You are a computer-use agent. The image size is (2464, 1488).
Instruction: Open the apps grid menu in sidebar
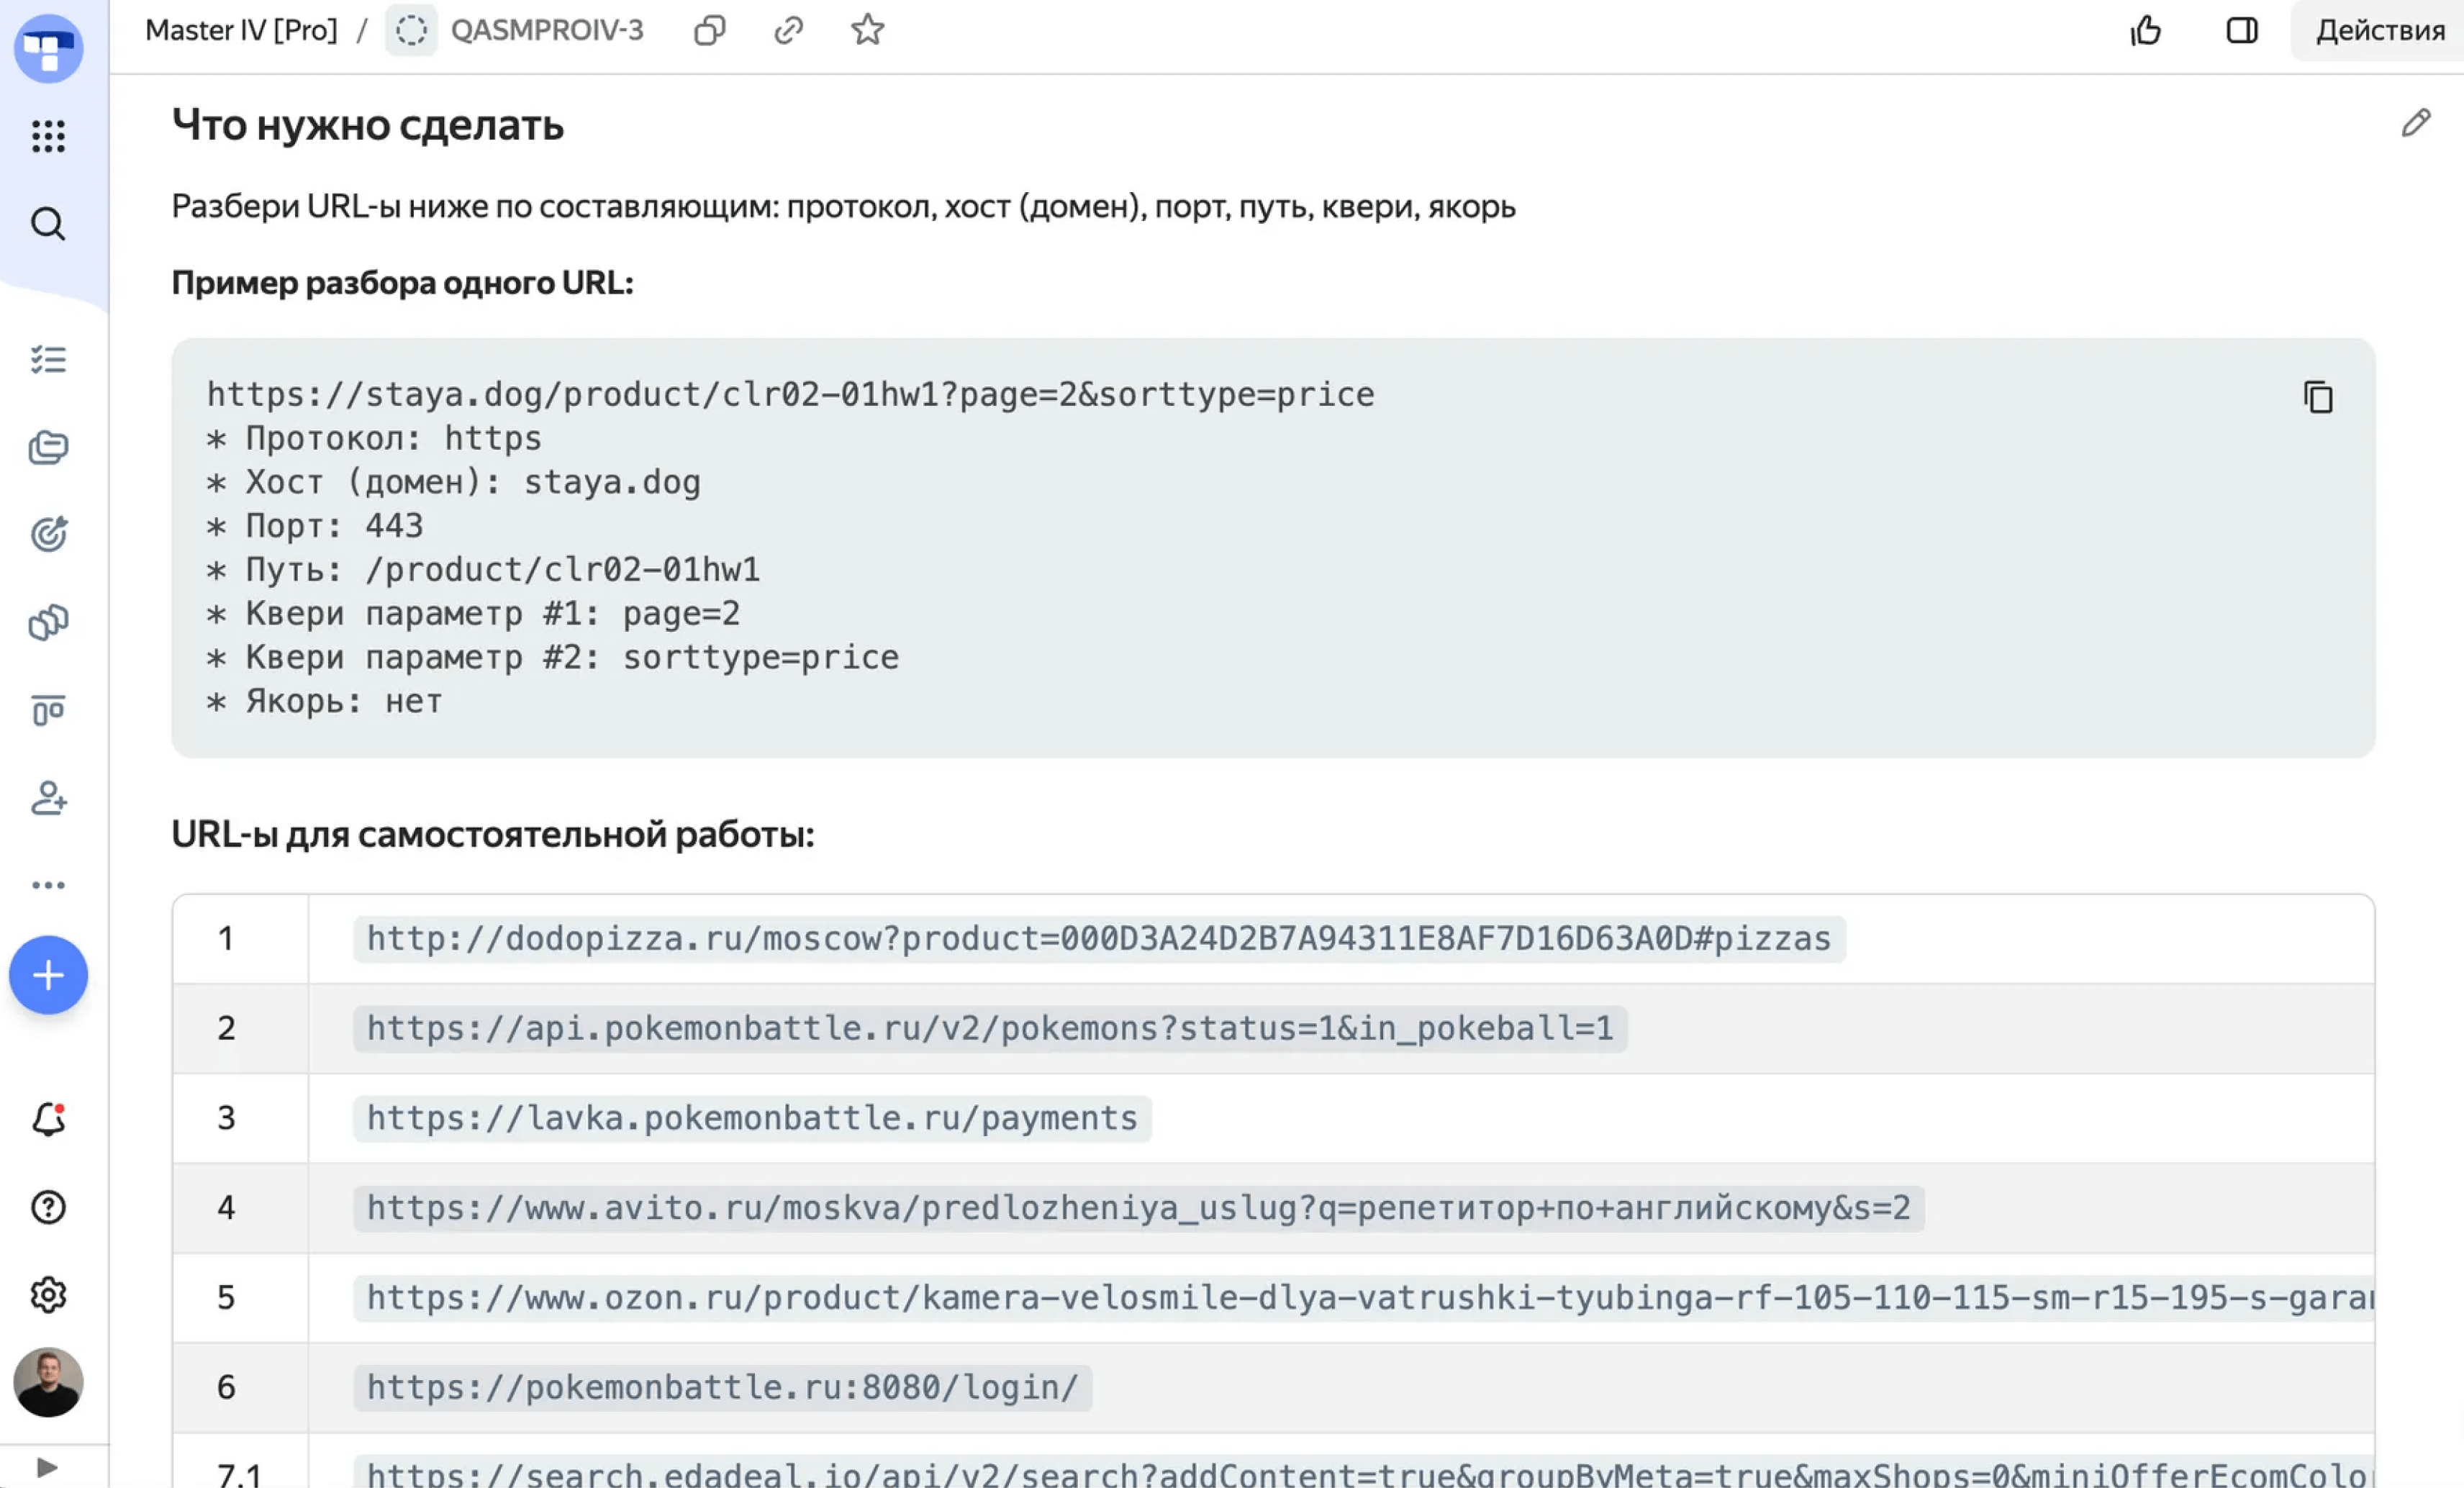tap(48, 136)
